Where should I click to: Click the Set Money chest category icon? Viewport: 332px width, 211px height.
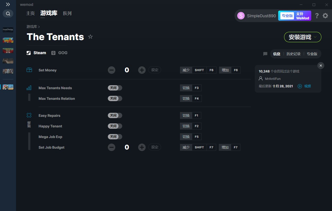[29, 70]
